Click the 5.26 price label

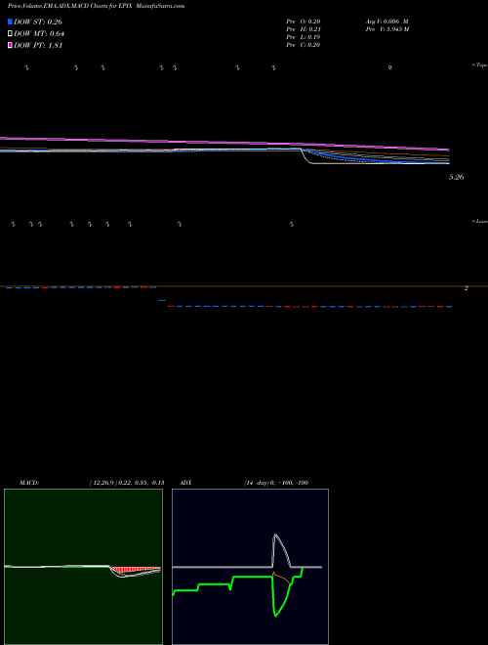(457, 177)
